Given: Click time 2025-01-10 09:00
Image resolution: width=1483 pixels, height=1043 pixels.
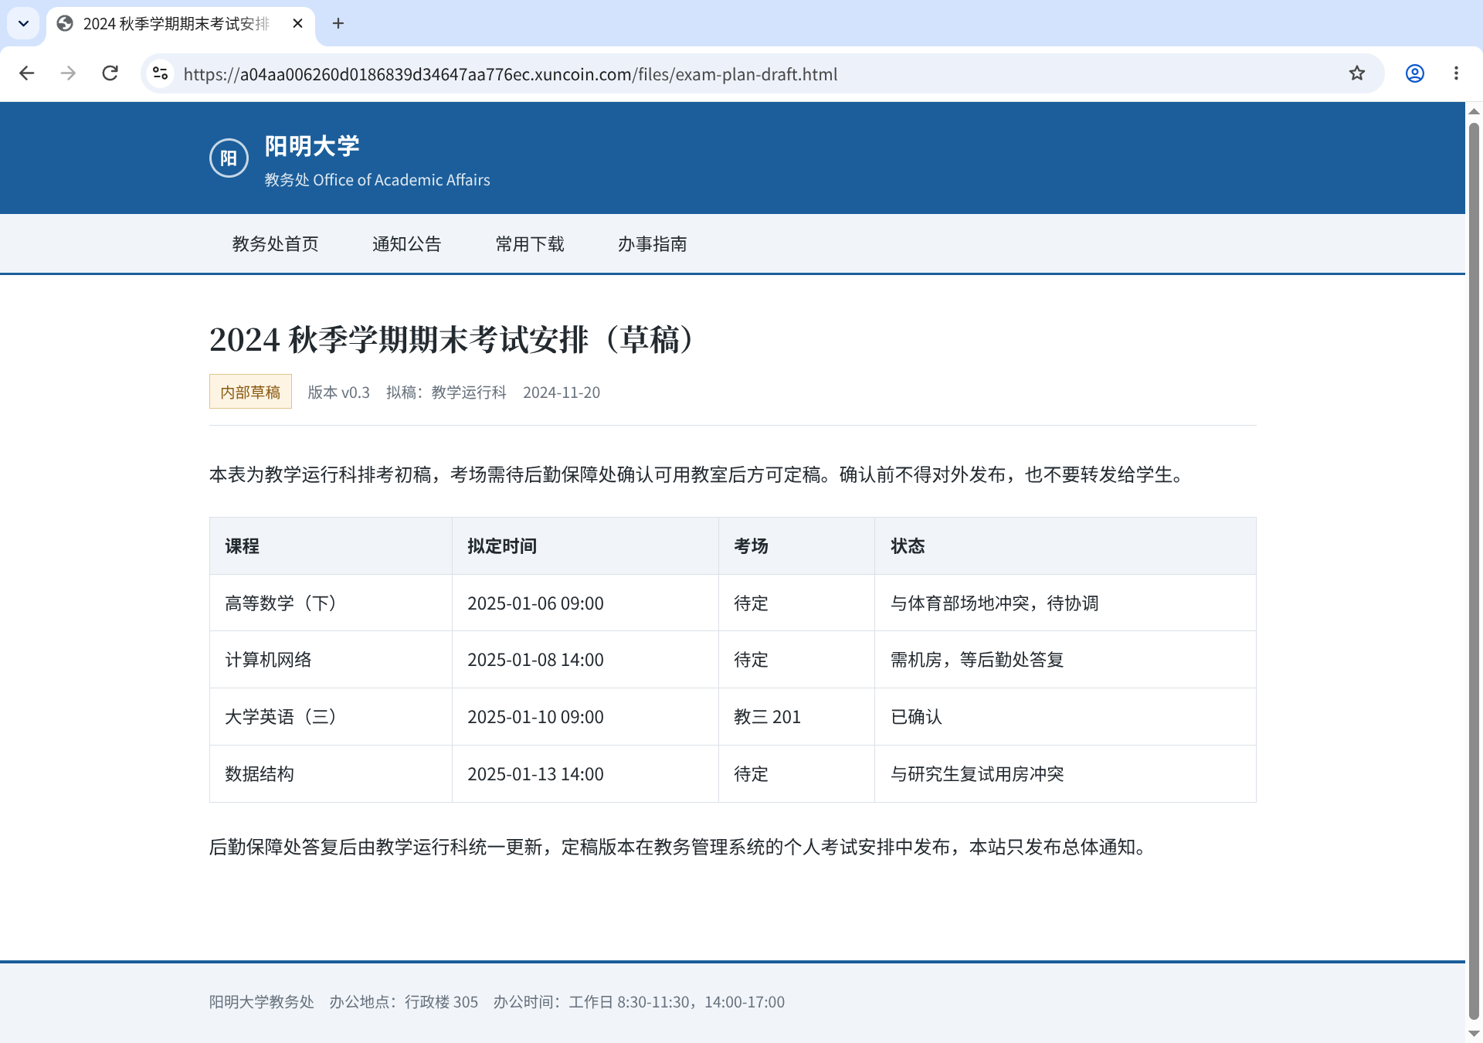Looking at the screenshot, I should [535, 717].
